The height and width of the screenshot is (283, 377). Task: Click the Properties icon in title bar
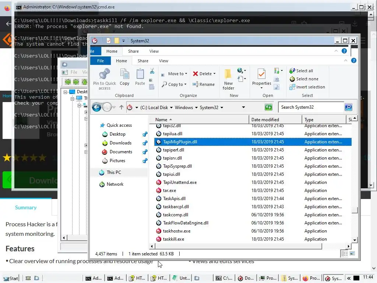[109, 41]
